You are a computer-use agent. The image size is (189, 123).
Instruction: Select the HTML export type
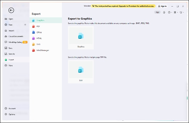click(46, 38)
